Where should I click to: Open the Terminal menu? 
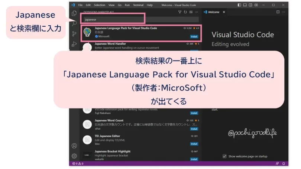(x=138, y=5)
